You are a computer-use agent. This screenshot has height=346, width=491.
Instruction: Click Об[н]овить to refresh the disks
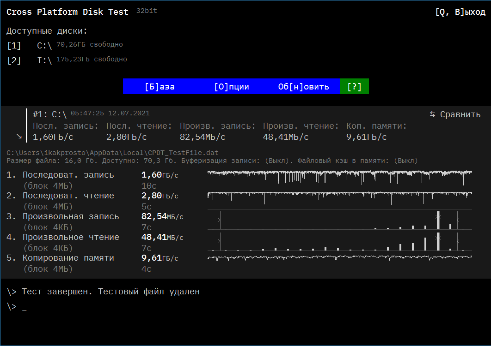(303, 87)
